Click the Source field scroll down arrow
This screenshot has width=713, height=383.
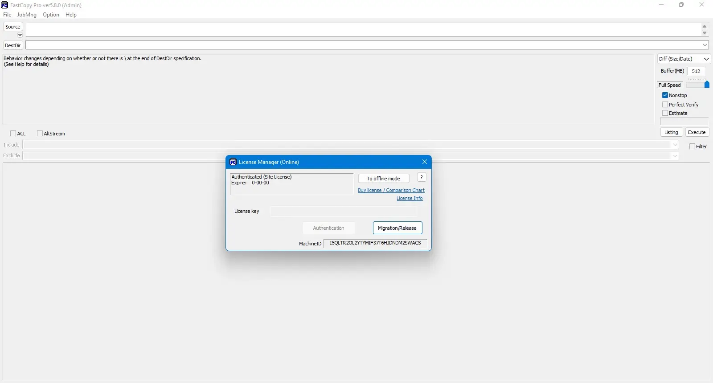click(x=705, y=33)
